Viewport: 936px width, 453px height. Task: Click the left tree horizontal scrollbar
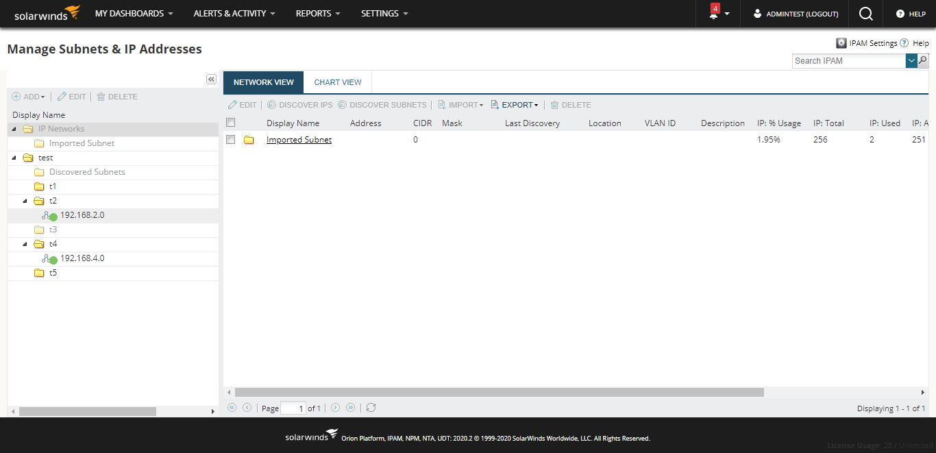pos(88,411)
